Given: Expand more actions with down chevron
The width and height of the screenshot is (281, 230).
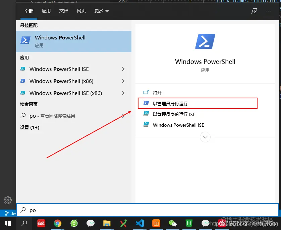Looking at the screenshot, I should point(205,137).
